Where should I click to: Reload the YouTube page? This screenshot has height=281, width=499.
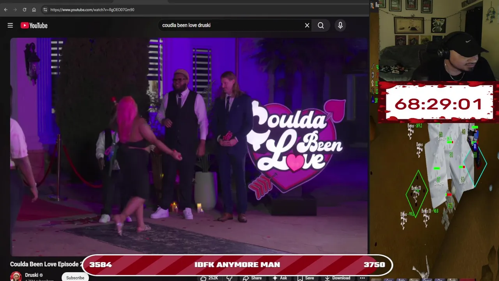(24, 9)
